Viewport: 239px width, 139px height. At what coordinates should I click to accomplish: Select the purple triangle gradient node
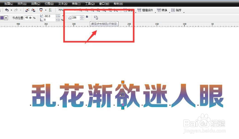(x=123, y=105)
